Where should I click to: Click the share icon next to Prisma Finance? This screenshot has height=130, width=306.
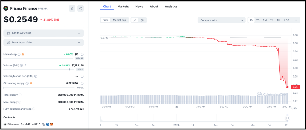[80, 8]
